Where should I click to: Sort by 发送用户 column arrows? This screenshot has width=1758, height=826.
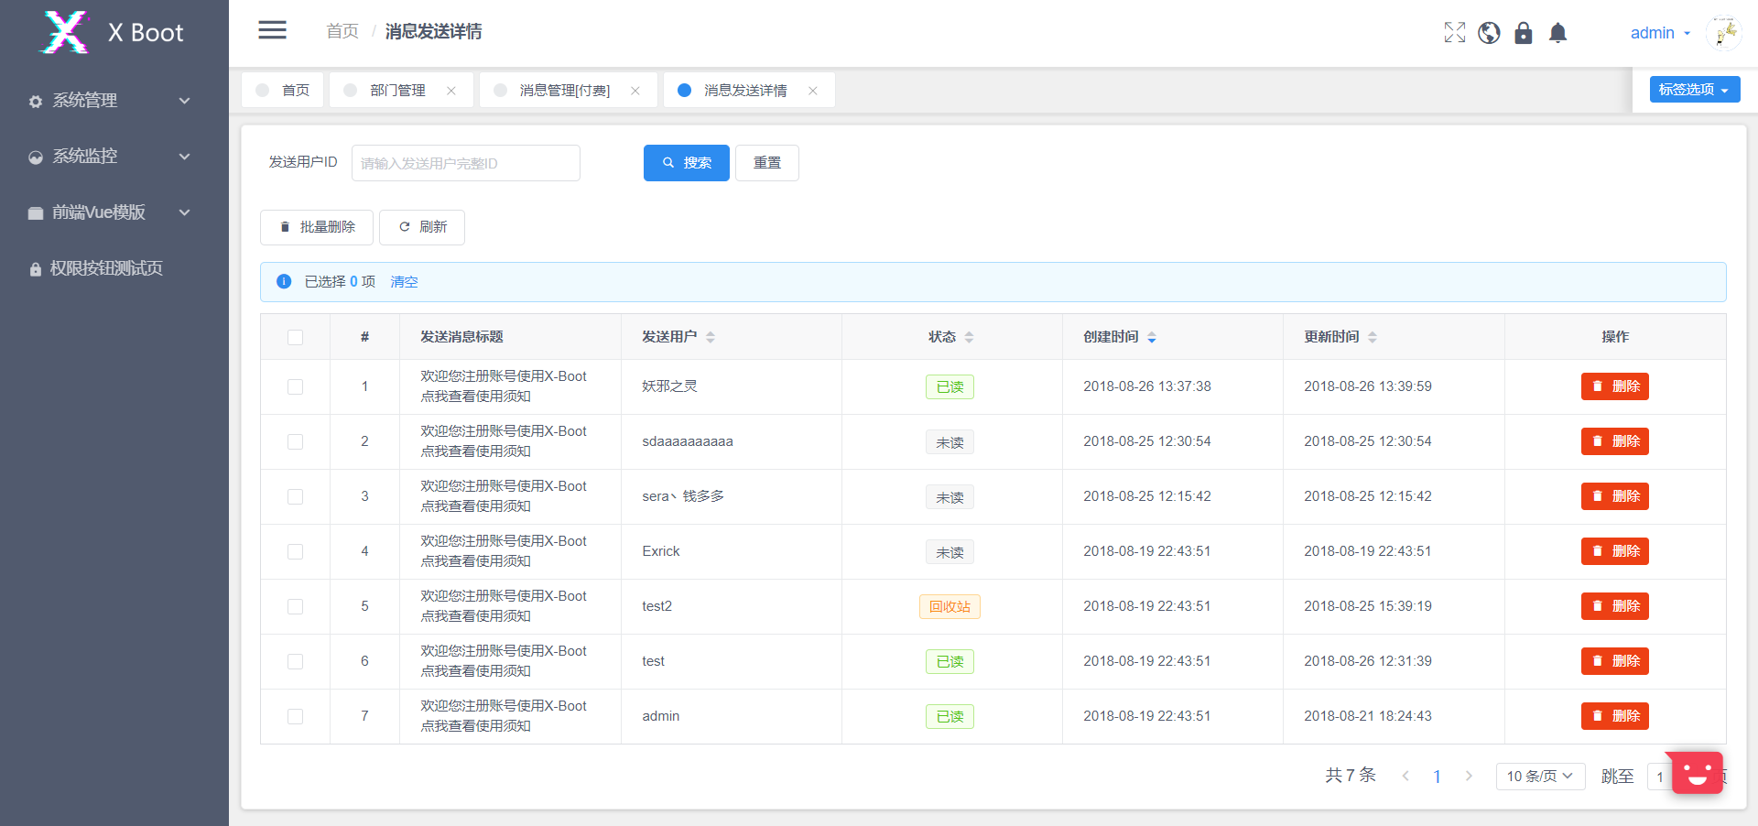[711, 337]
